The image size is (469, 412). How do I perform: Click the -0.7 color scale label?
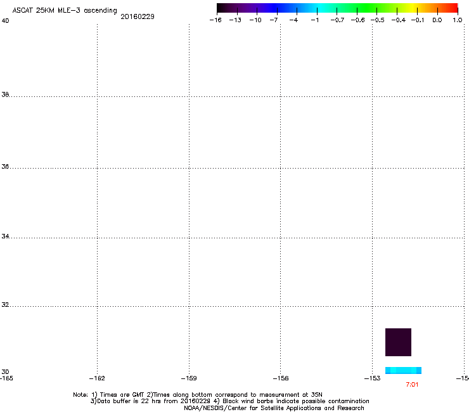(x=337, y=20)
